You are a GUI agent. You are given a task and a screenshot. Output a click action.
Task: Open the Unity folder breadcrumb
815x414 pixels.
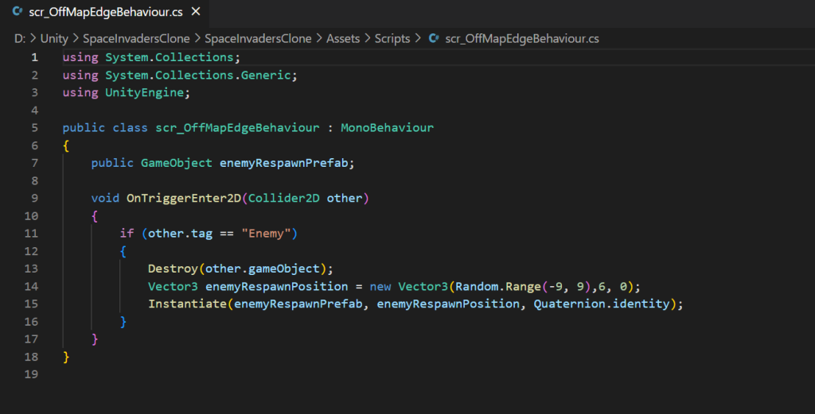point(54,38)
